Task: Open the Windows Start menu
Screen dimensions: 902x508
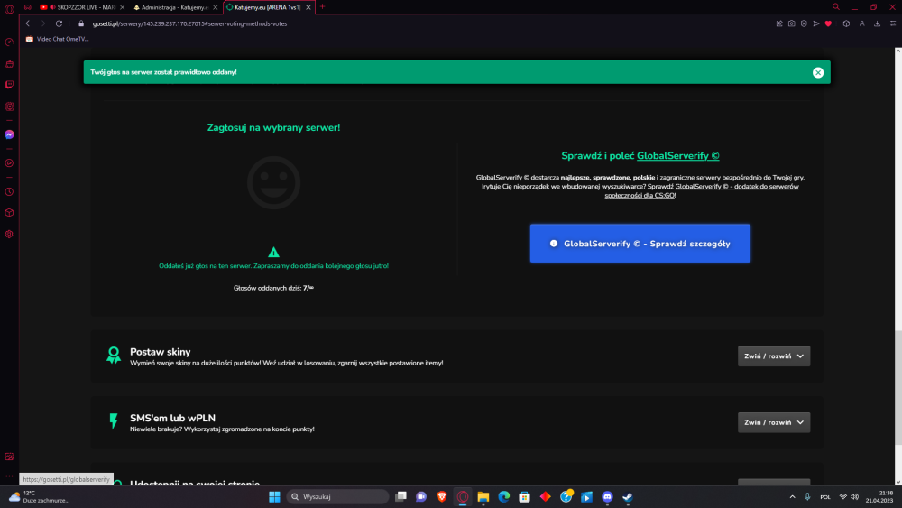Action: pyautogui.click(x=274, y=496)
